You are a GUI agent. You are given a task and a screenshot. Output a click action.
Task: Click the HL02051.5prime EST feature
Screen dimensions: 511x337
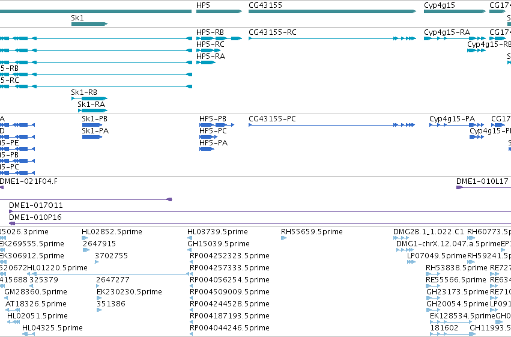[x=14, y=322]
